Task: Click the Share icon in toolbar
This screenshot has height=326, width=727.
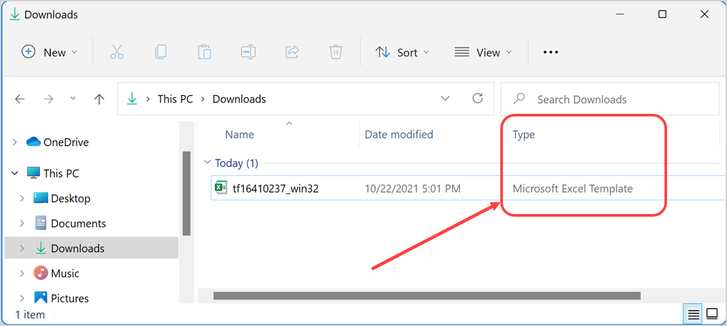Action: click(292, 52)
